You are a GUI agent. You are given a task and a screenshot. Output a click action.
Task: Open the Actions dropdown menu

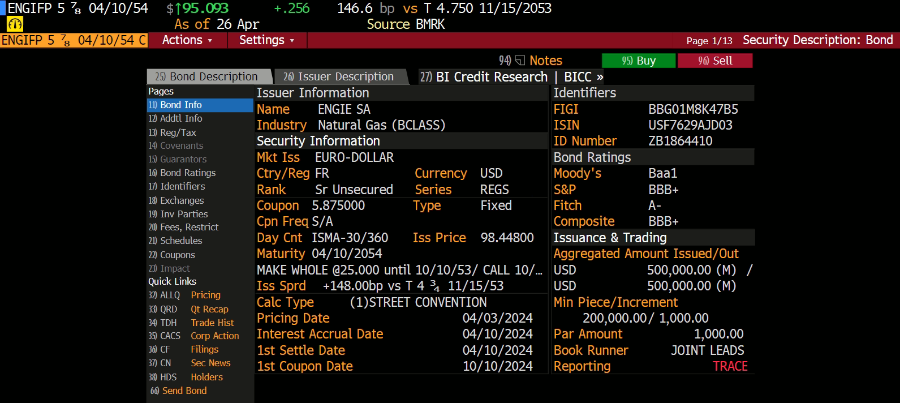[x=187, y=40]
